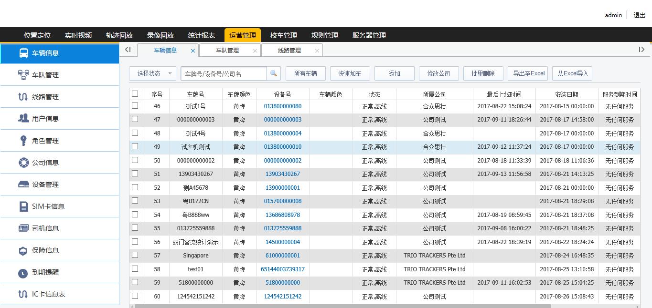Click the icon beside IC卡信息表
This screenshot has height=308, width=652.
(23, 294)
